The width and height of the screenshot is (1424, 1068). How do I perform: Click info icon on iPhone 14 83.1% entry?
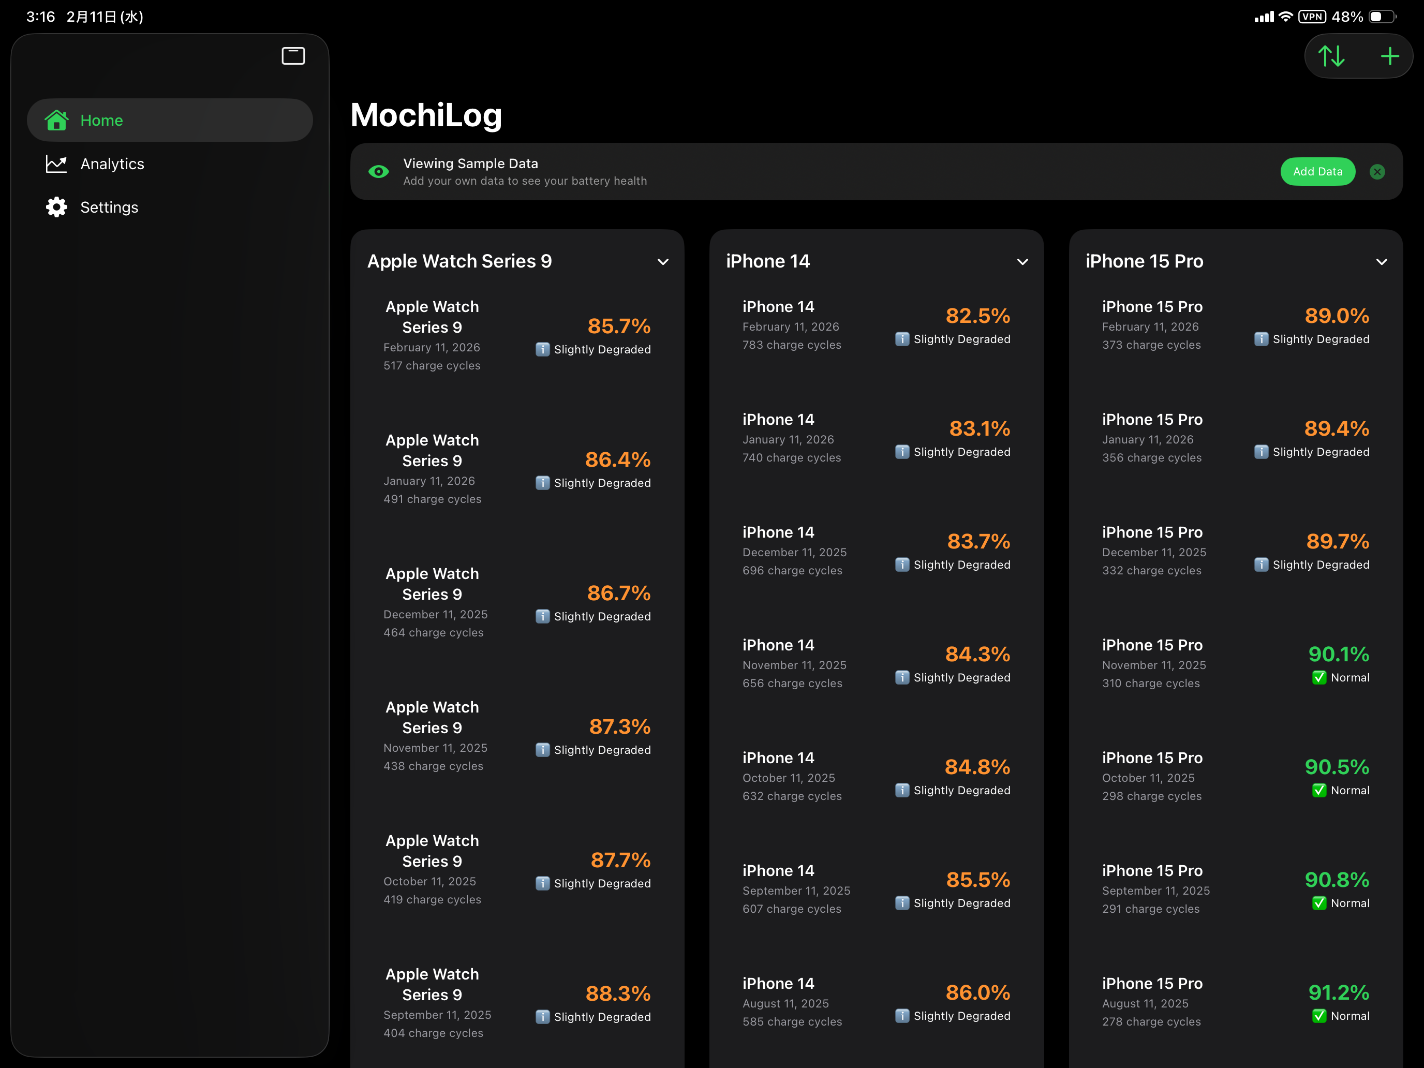click(x=902, y=452)
